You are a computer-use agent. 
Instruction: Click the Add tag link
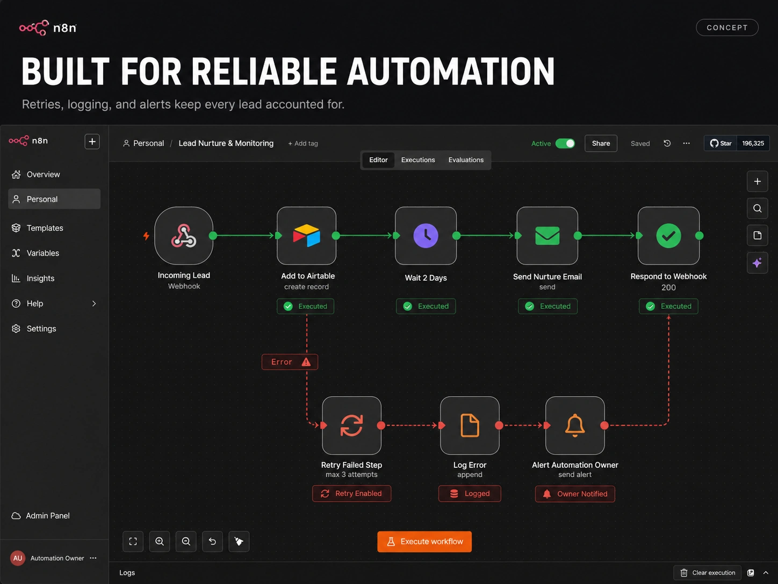click(303, 144)
